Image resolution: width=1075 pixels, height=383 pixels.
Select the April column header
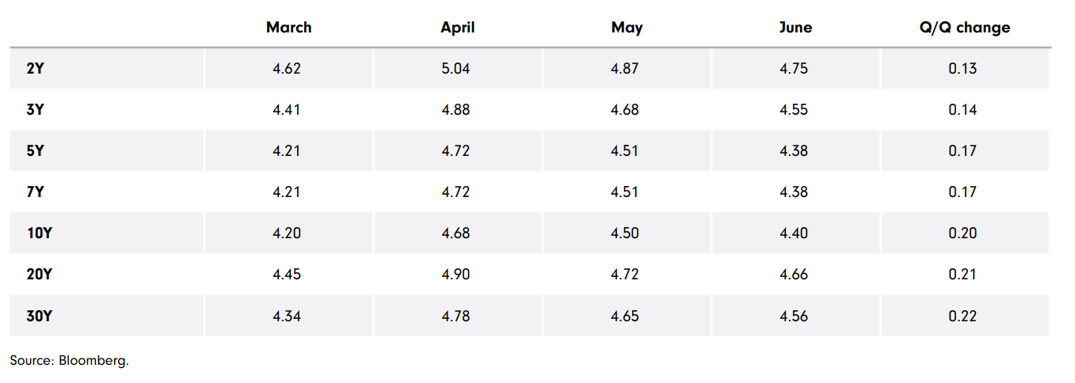pos(457,28)
